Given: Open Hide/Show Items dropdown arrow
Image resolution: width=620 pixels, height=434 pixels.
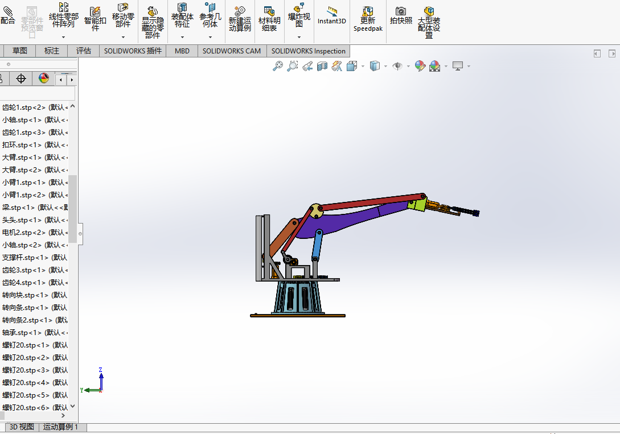Looking at the screenshot, I should click(x=408, y=67).
